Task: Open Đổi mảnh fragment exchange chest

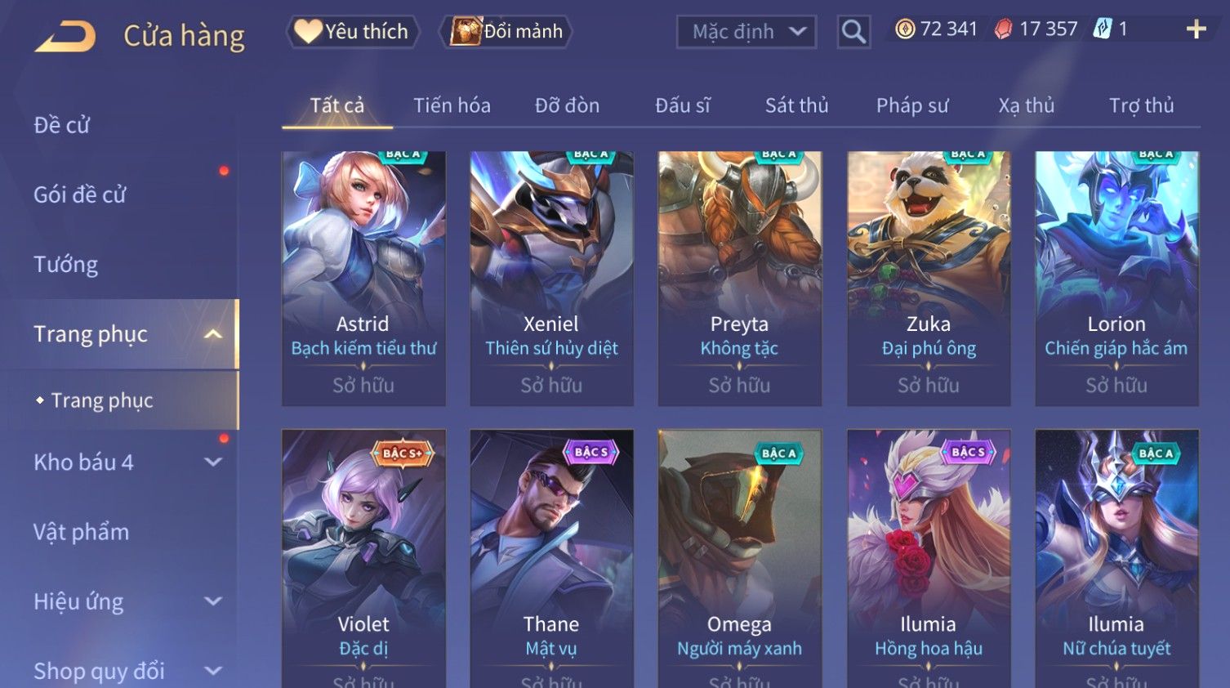Action: pos(506,31)
